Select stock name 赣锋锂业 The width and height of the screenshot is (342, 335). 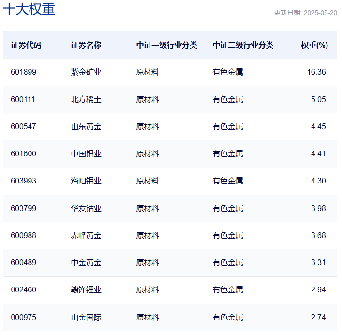pos(86,289)
